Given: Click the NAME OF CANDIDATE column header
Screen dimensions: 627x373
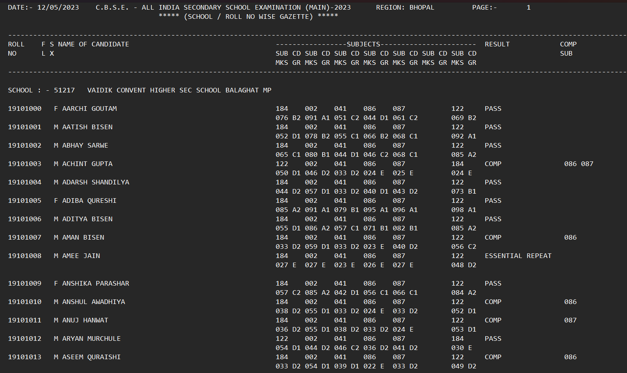Looking at the screenshot, I should pos(93,44).
